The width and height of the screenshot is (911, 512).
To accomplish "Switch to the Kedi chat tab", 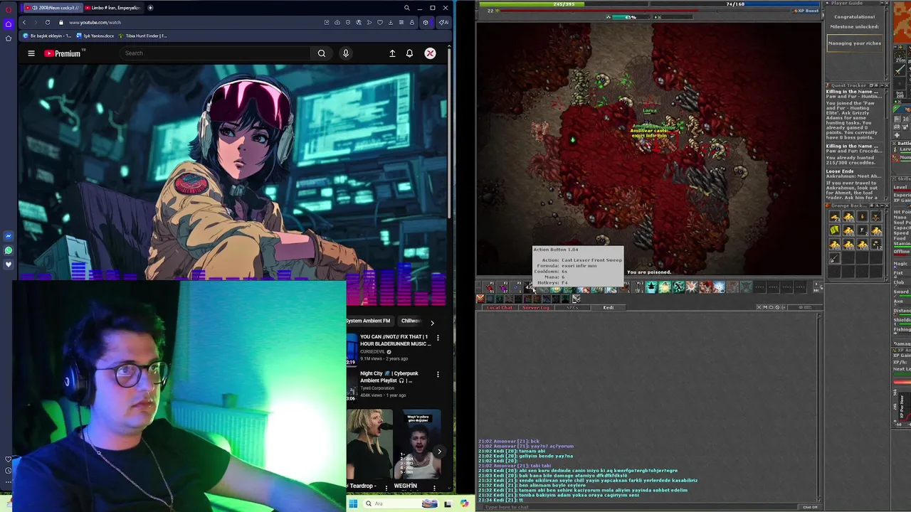I will click(609, 308).
